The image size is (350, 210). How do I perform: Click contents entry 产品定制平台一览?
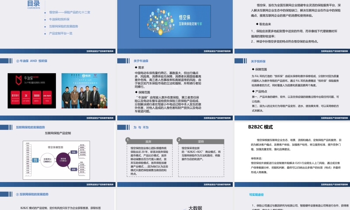61,33
